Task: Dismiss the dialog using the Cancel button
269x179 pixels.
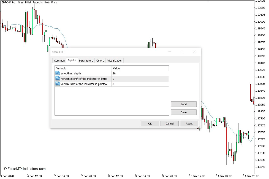Action: (x=169, y=124)
